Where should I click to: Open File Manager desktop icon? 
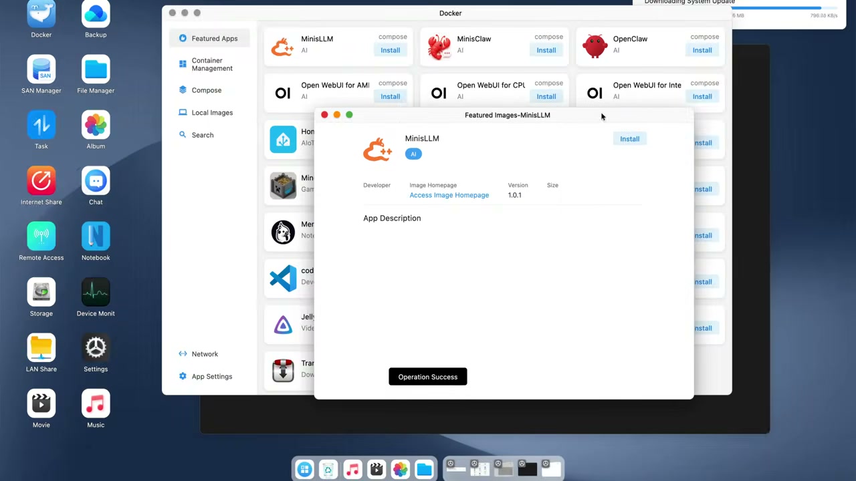(x=96, y=69)
